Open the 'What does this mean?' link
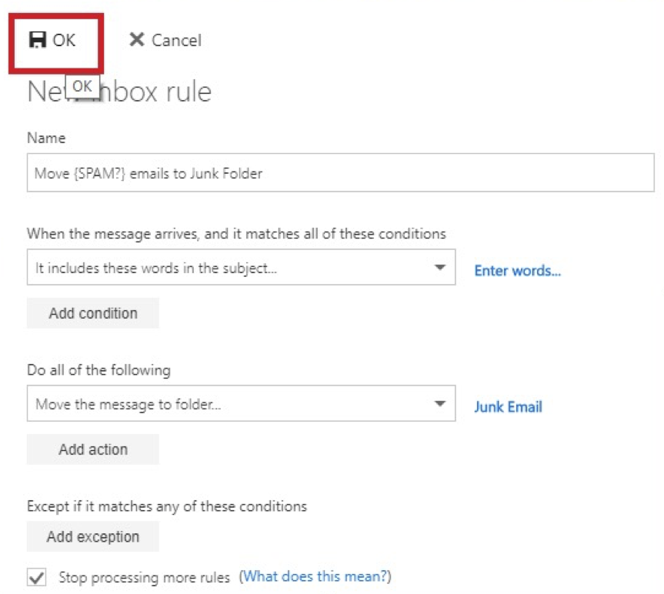This screenshot has height=594, width=664. [x=317, y=576]
